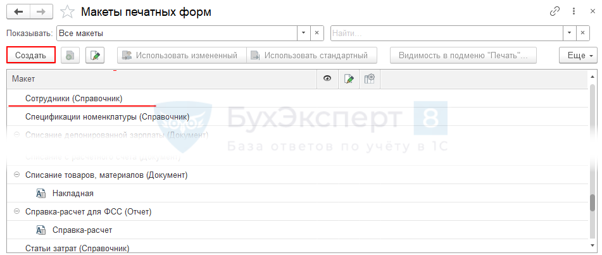Click the forward navigation arrow
This screenshot has width=602, height=255.
click(x=41, y=11)
